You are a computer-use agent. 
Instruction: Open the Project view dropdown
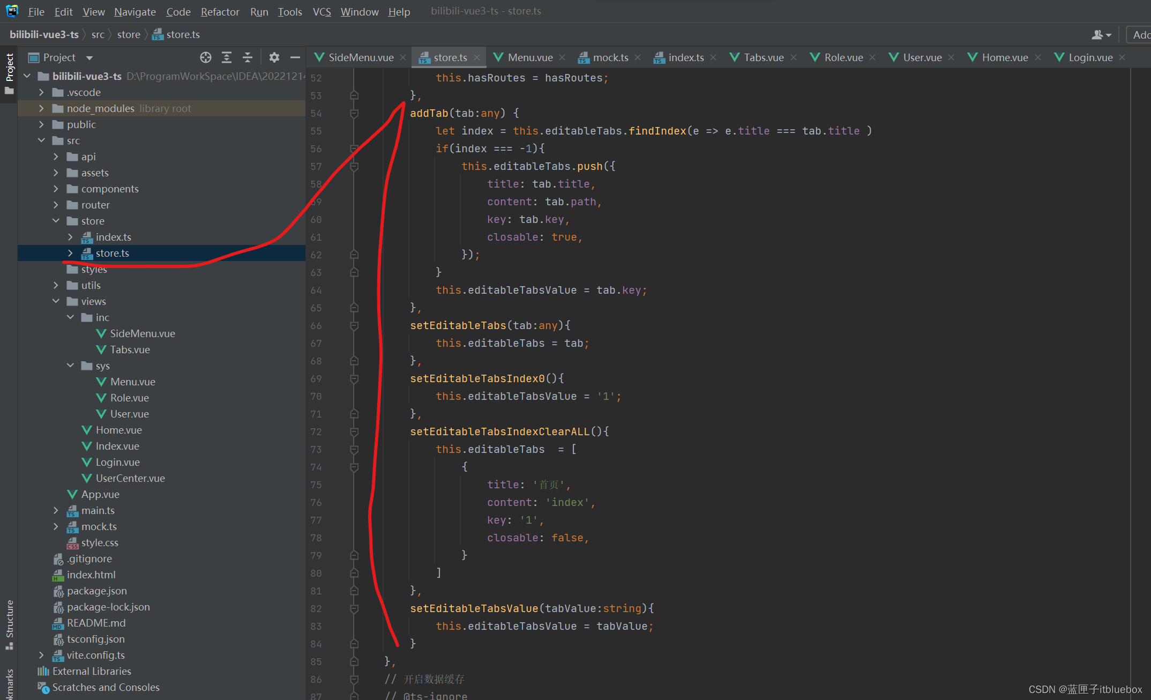point(89,57)
